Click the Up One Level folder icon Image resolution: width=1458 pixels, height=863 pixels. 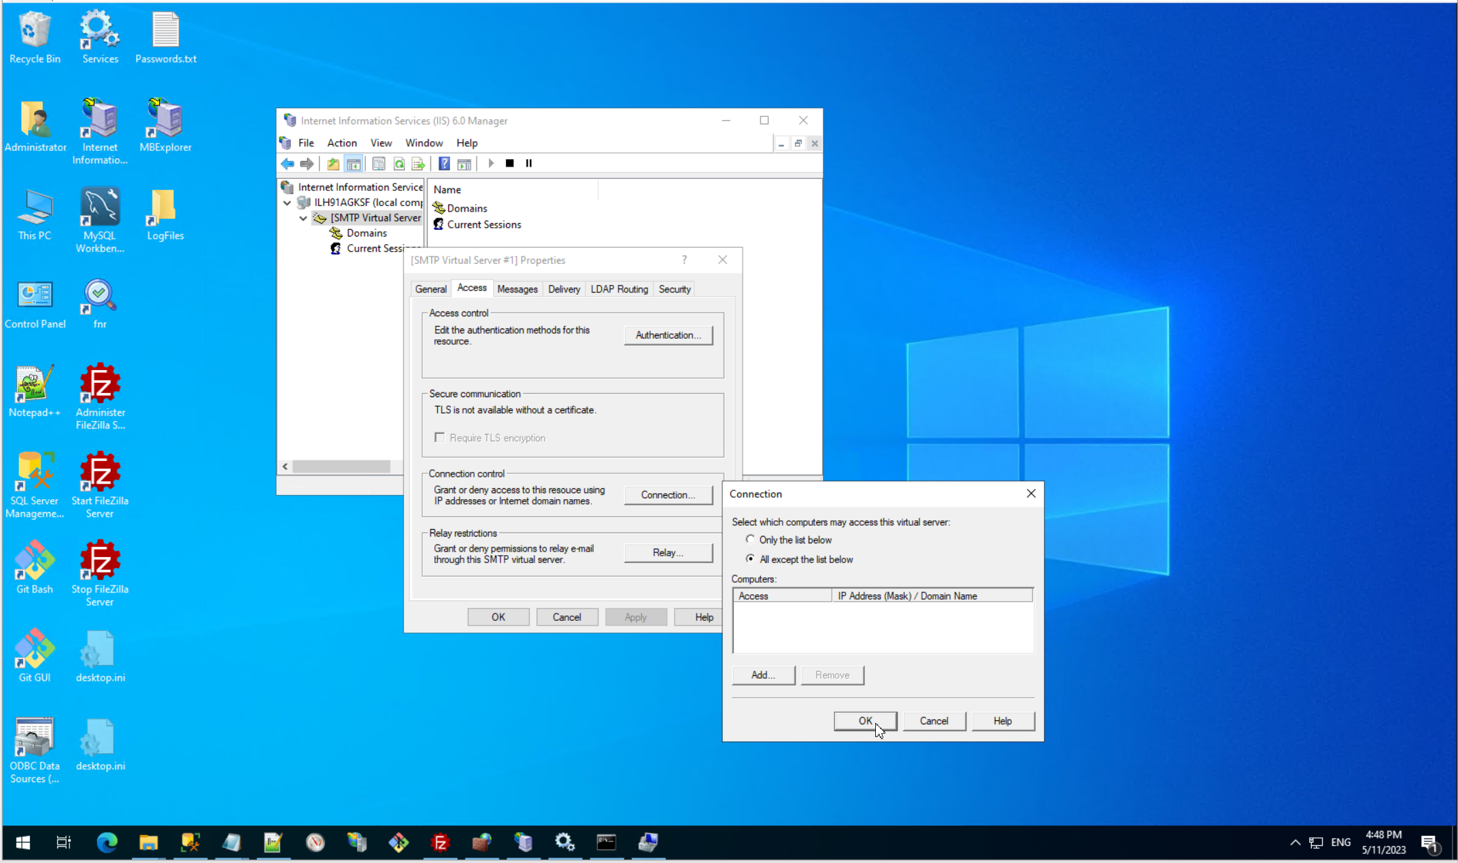(x=333, y=164)
